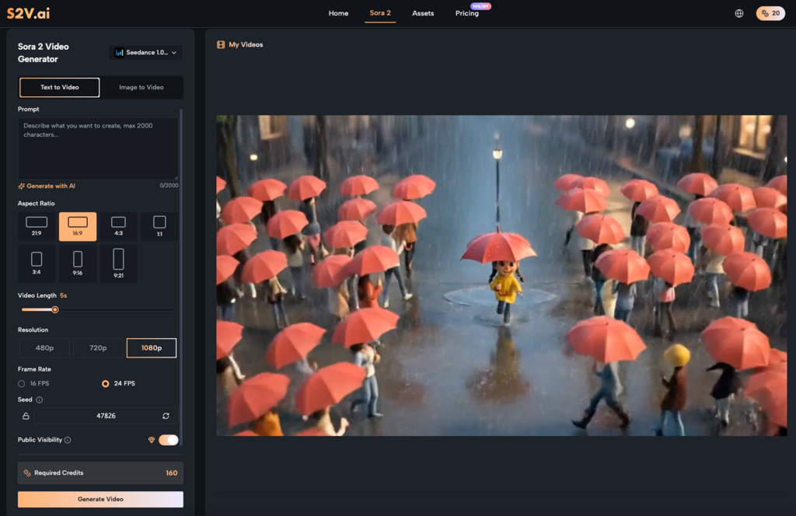This screenshot has height=516, width=796.
Task: Click into the Prompt text area
Action: pyautogui.click(x=98, y=148)
